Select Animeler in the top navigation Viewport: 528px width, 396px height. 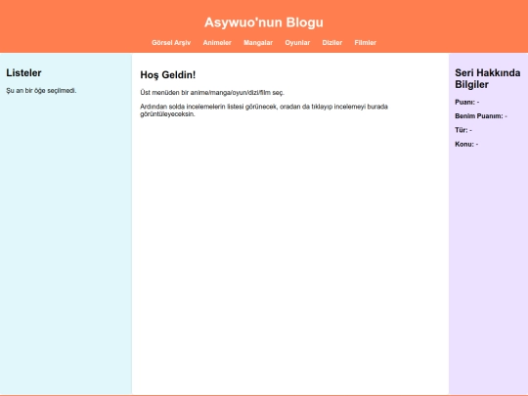217,43
